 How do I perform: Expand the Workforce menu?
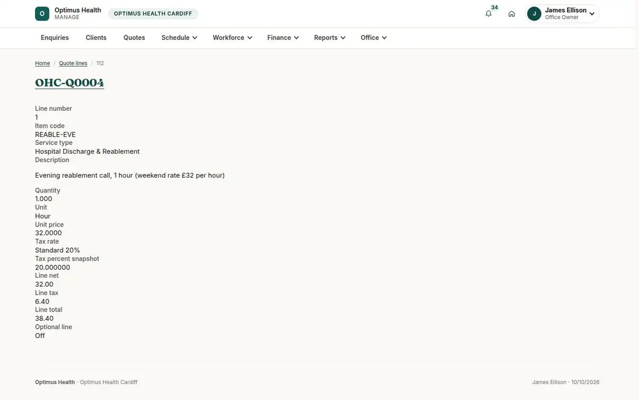pyautogui.click(x=232, y=38)
